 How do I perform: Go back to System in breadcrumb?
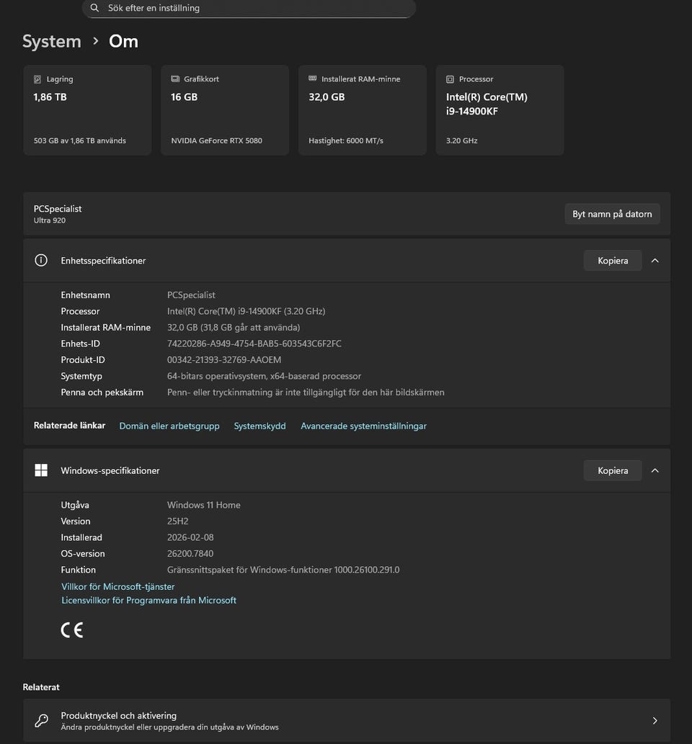point(52,42)
